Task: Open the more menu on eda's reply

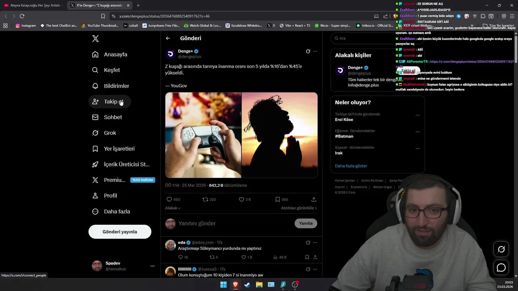Action: point(315,242)
